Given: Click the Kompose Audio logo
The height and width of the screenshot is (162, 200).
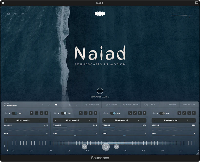Looking at the screenshot, I should pyautogui.click(x=100, y=93).
